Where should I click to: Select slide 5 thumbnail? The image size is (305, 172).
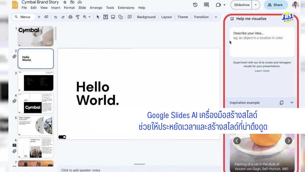click(x=36, y=125)
